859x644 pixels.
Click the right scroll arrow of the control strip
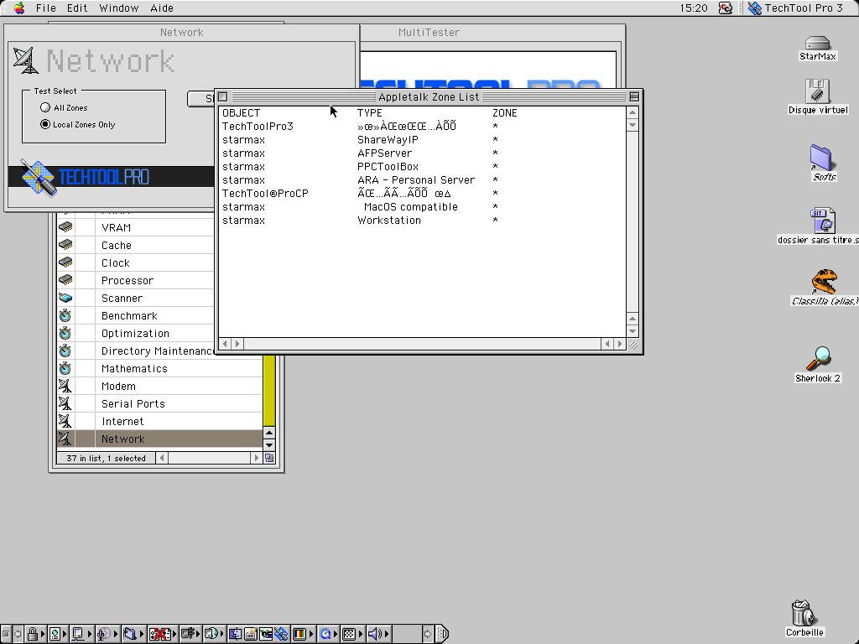tap(427, 634)
